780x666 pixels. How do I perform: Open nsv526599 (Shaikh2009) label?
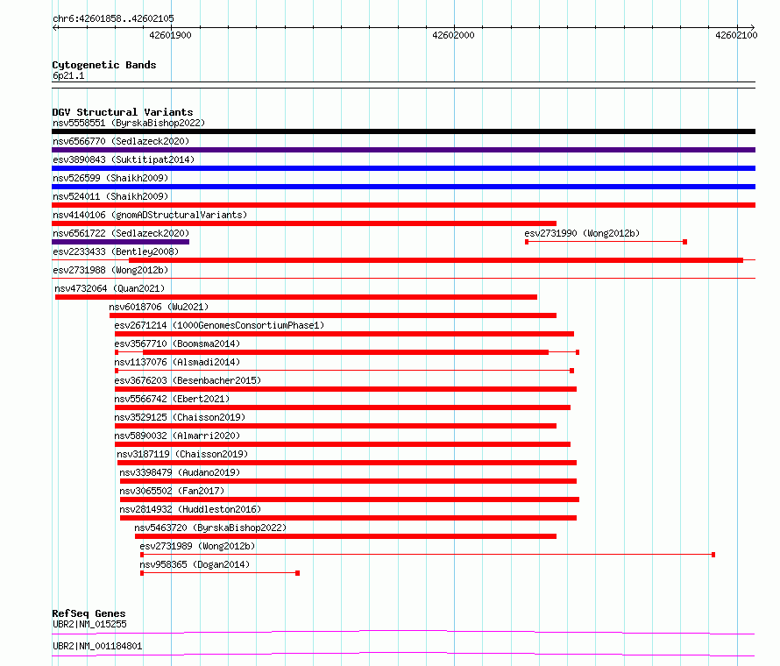point(110,178)
